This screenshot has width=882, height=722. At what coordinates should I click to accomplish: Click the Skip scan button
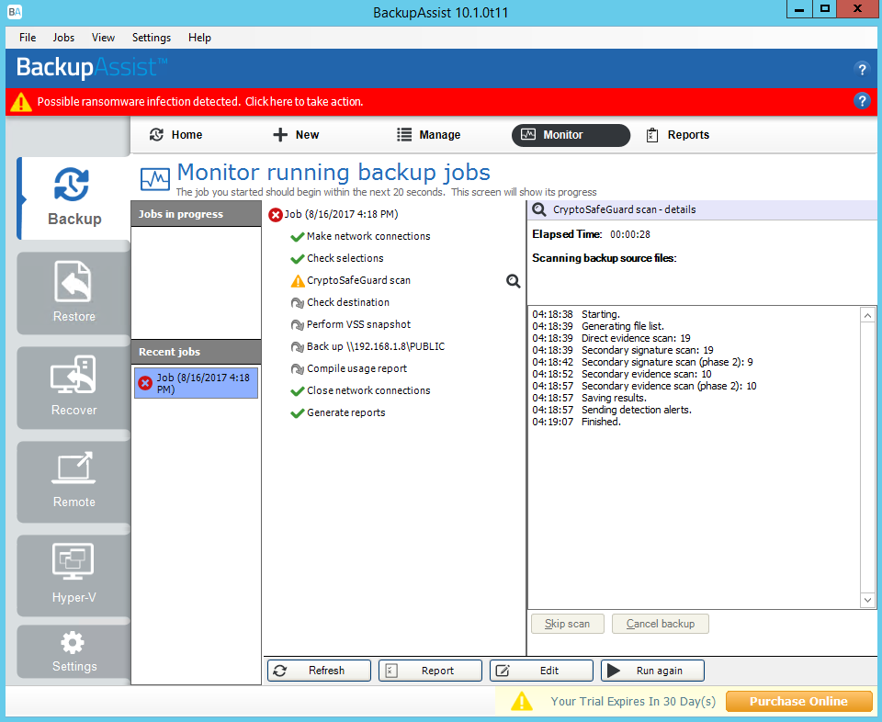pyautogui.click(x=568, y=624)
